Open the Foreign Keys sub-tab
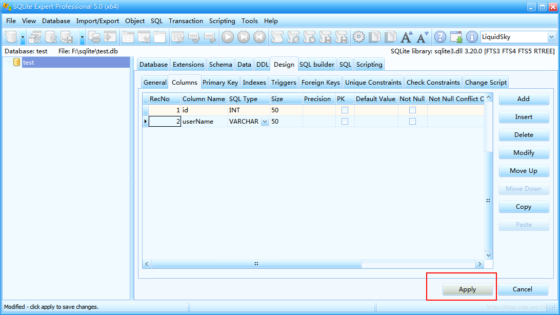This screenshot has height=315, width=560. pyautogui.click(x=321, y=83)
